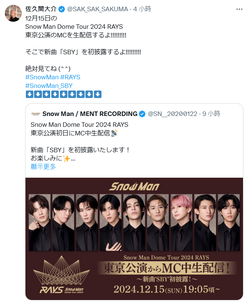Click the last down-arrow emoji in row

[x=98, y=94]
